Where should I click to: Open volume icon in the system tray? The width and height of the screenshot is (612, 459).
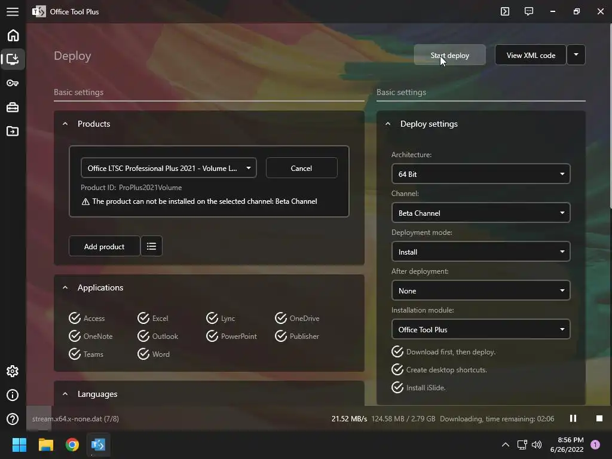[537, 445]
